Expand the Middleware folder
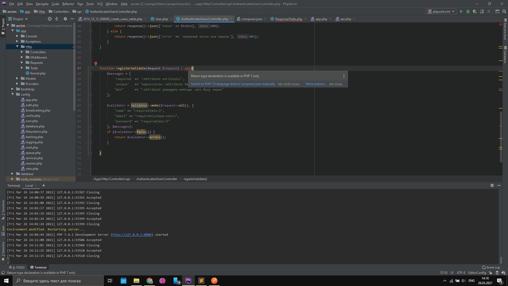508x286 pixels. click(x=22, y=57)
